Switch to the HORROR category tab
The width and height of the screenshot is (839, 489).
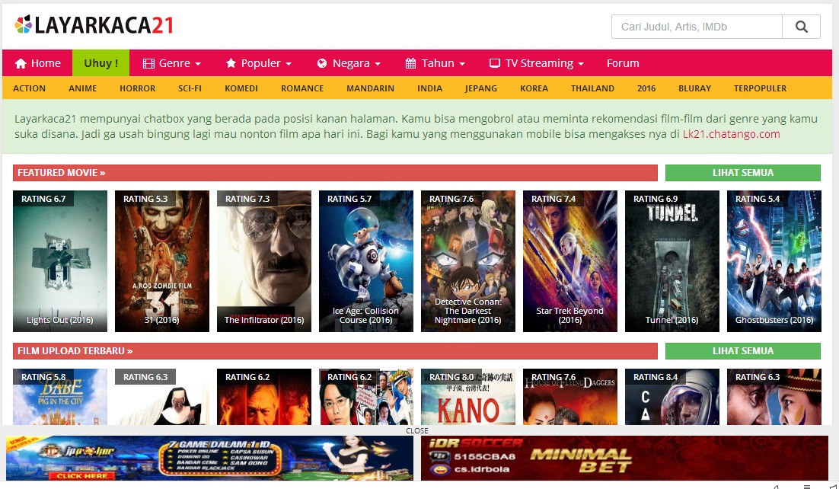coord(137,88)
